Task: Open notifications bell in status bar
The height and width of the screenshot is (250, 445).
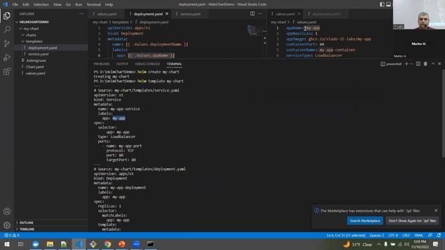Action: 439,235
